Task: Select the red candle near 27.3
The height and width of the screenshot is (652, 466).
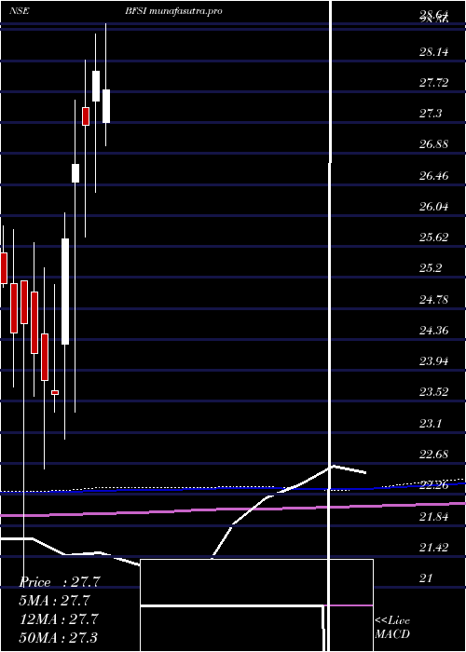Action: click(x=86, y=116)
